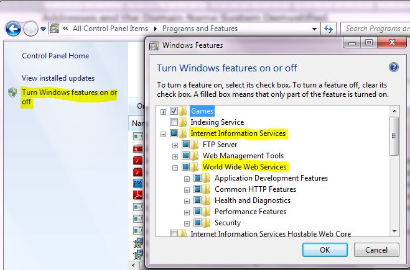Toggle Performance Features checkbox
Image resolution: width=410 pixels, height=270 pixels.
197,212
